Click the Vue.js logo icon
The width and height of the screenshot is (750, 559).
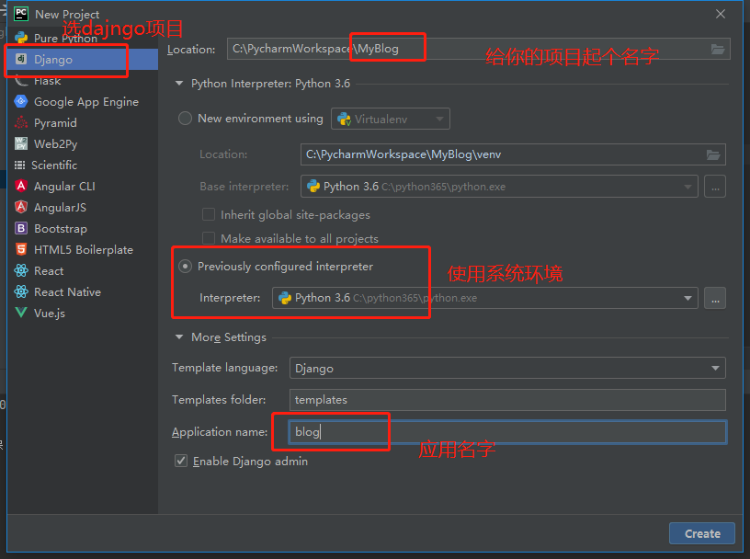(21, 313)
